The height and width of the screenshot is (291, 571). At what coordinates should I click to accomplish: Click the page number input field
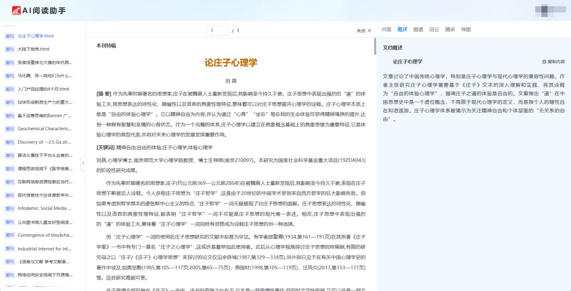(x=218, y=31)
